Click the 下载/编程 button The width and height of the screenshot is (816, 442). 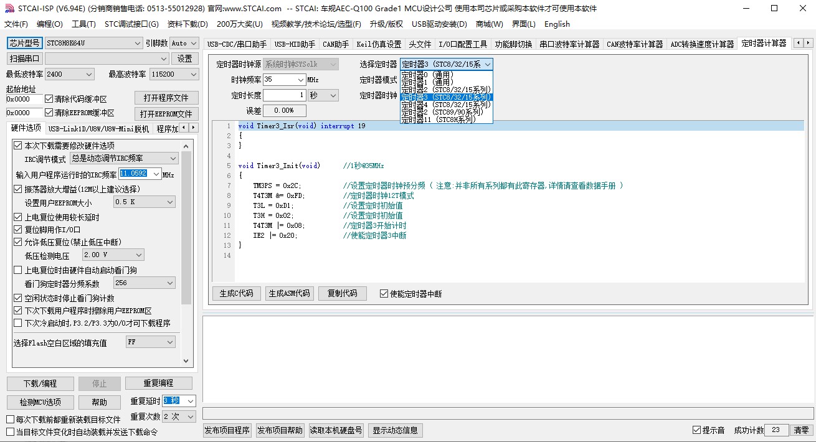(40, 383)
